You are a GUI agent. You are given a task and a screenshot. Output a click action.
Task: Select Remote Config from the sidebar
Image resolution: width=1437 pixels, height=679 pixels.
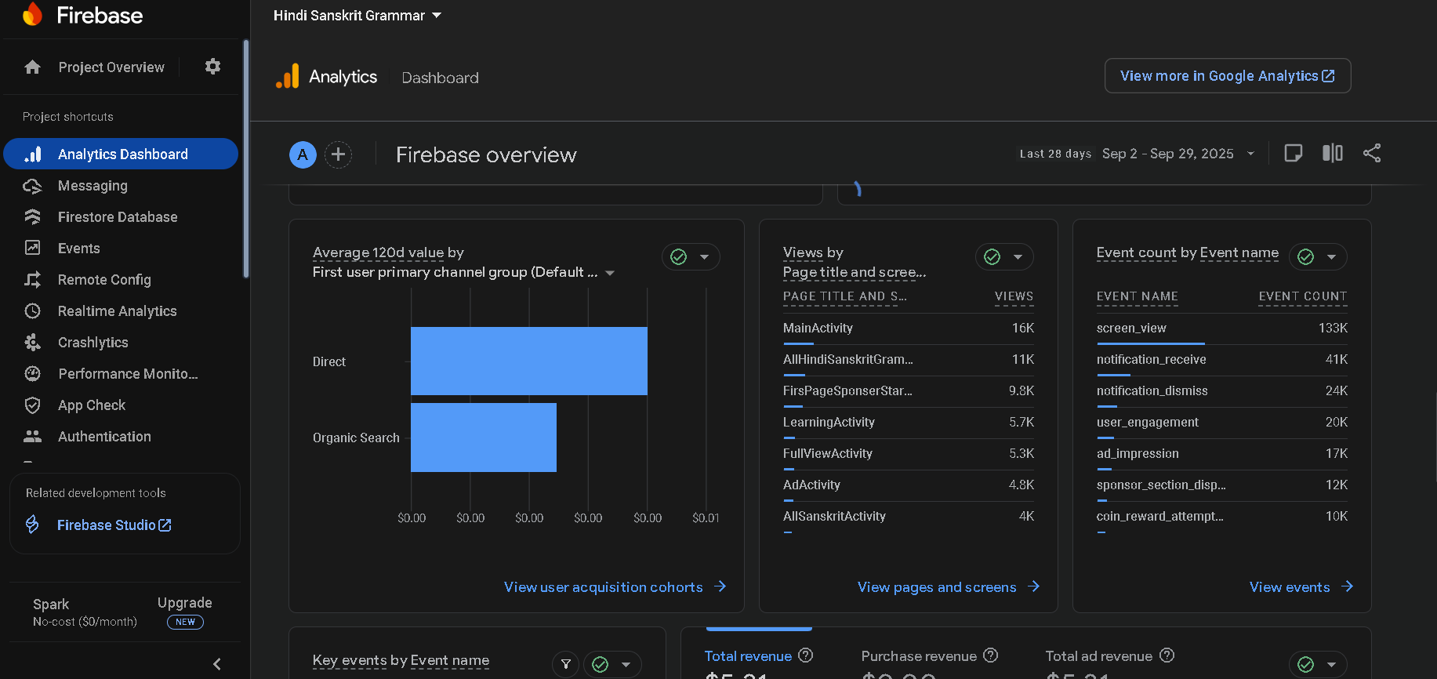click(x=104, y=280)
